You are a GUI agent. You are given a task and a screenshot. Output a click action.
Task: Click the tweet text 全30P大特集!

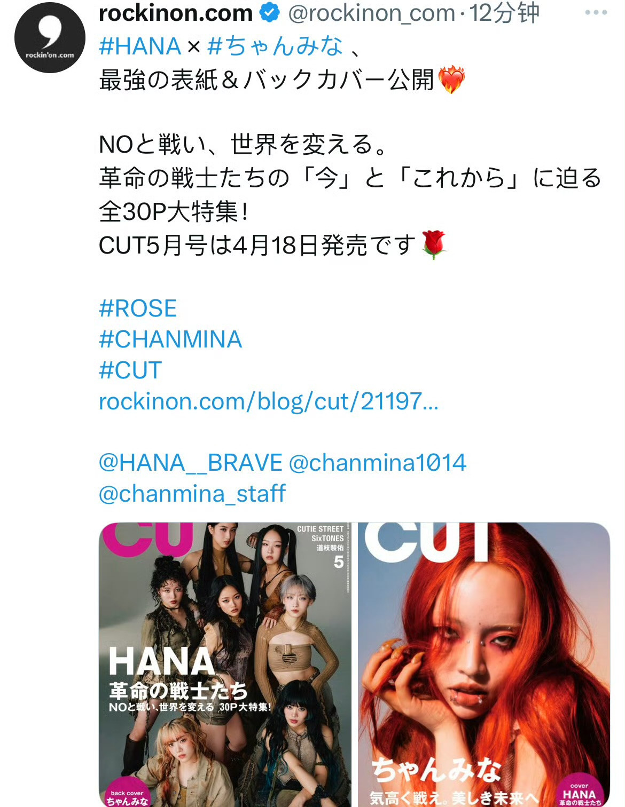[x=174, y=212]
